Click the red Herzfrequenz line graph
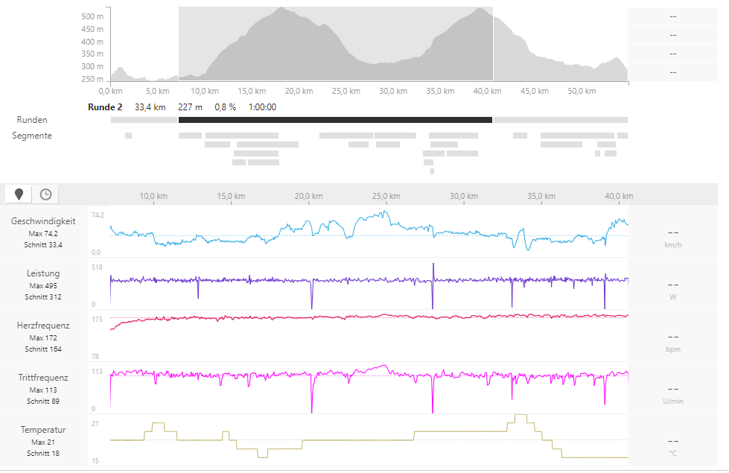Screen dimensions: 729x473 [372, 317]
